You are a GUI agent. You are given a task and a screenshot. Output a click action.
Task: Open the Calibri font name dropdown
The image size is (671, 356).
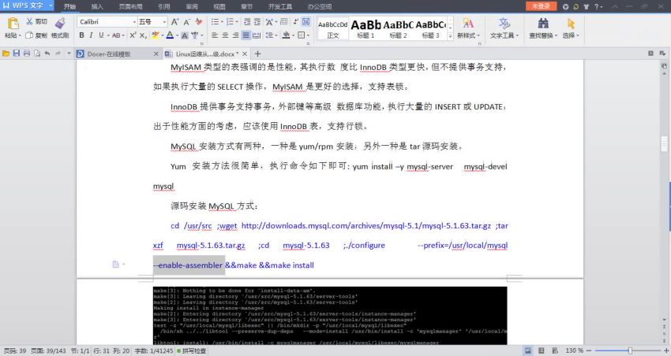(x=133, y=22)
